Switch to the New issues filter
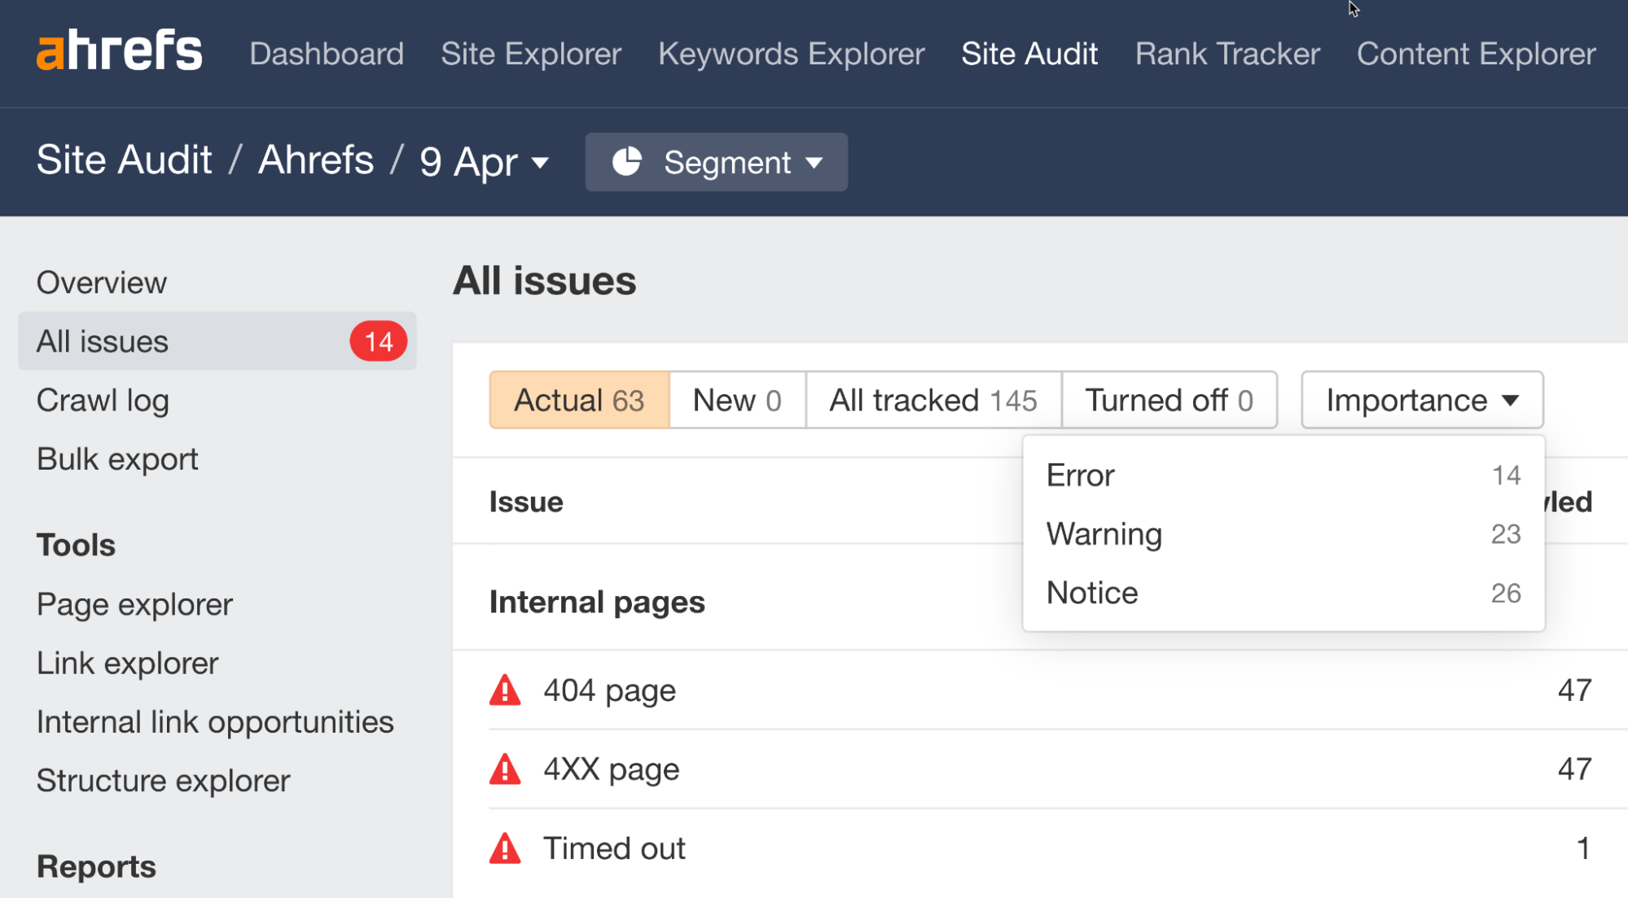Viewport: 1628px width, 898px height. click(735, 400)
